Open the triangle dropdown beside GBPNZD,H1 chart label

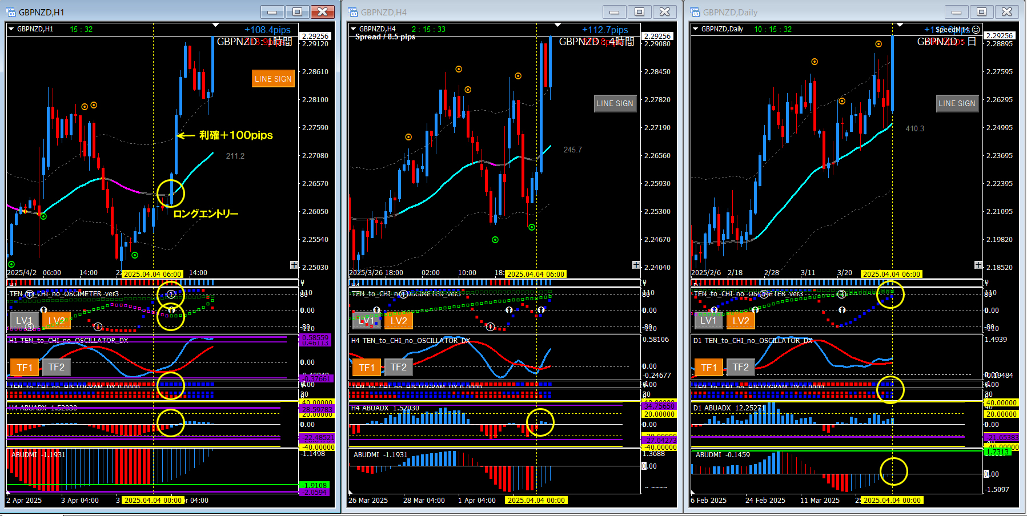tap(11, 29)
